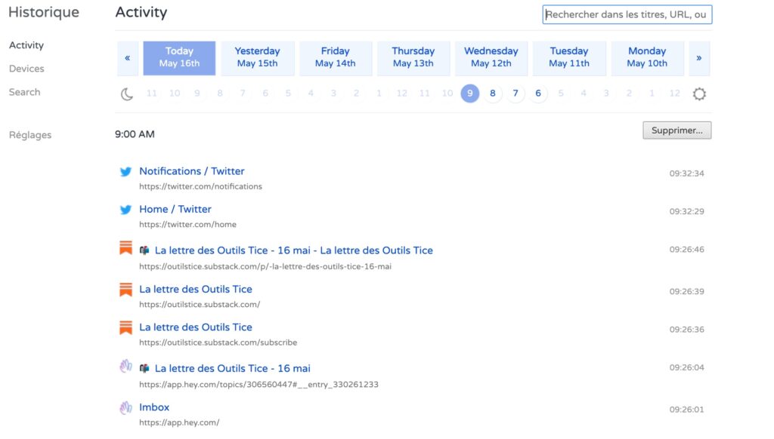Focus the Rechercher search field
The width and height of the screenshot is (774, 439).
[627, 14]
